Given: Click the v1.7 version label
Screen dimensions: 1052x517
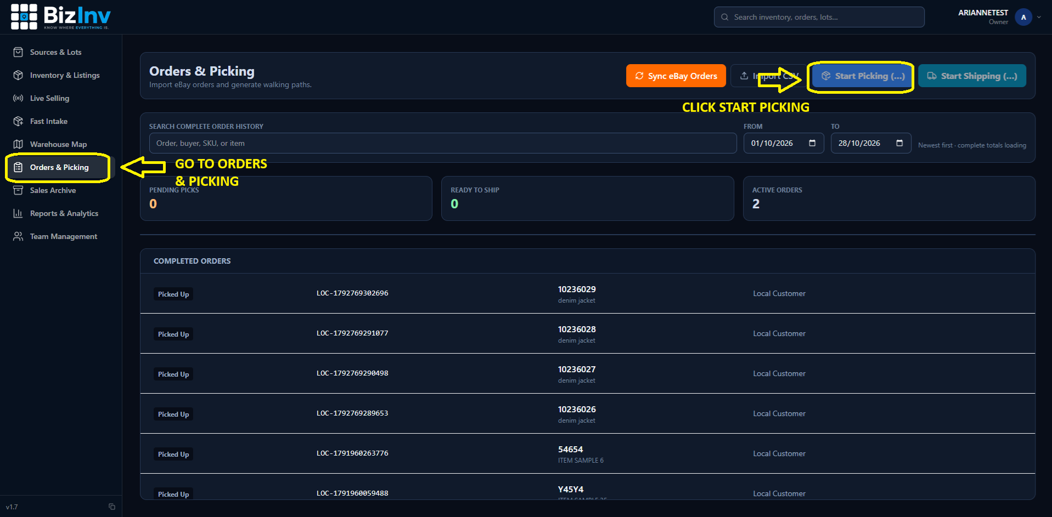Looking at the screenshot, I should (12, 507).
